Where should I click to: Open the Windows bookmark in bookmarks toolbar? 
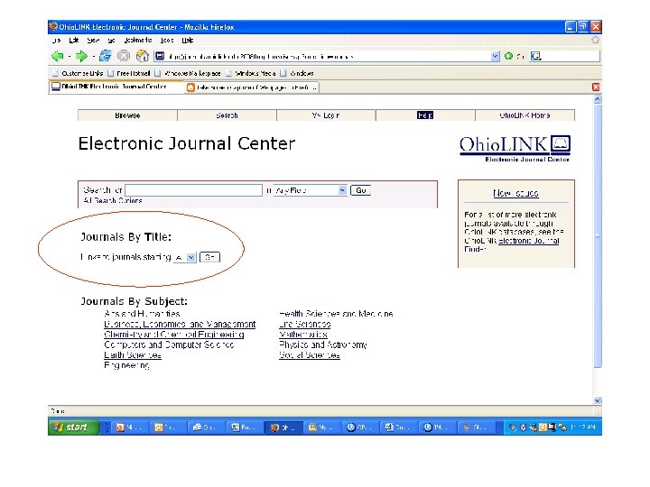pos(297,73)
